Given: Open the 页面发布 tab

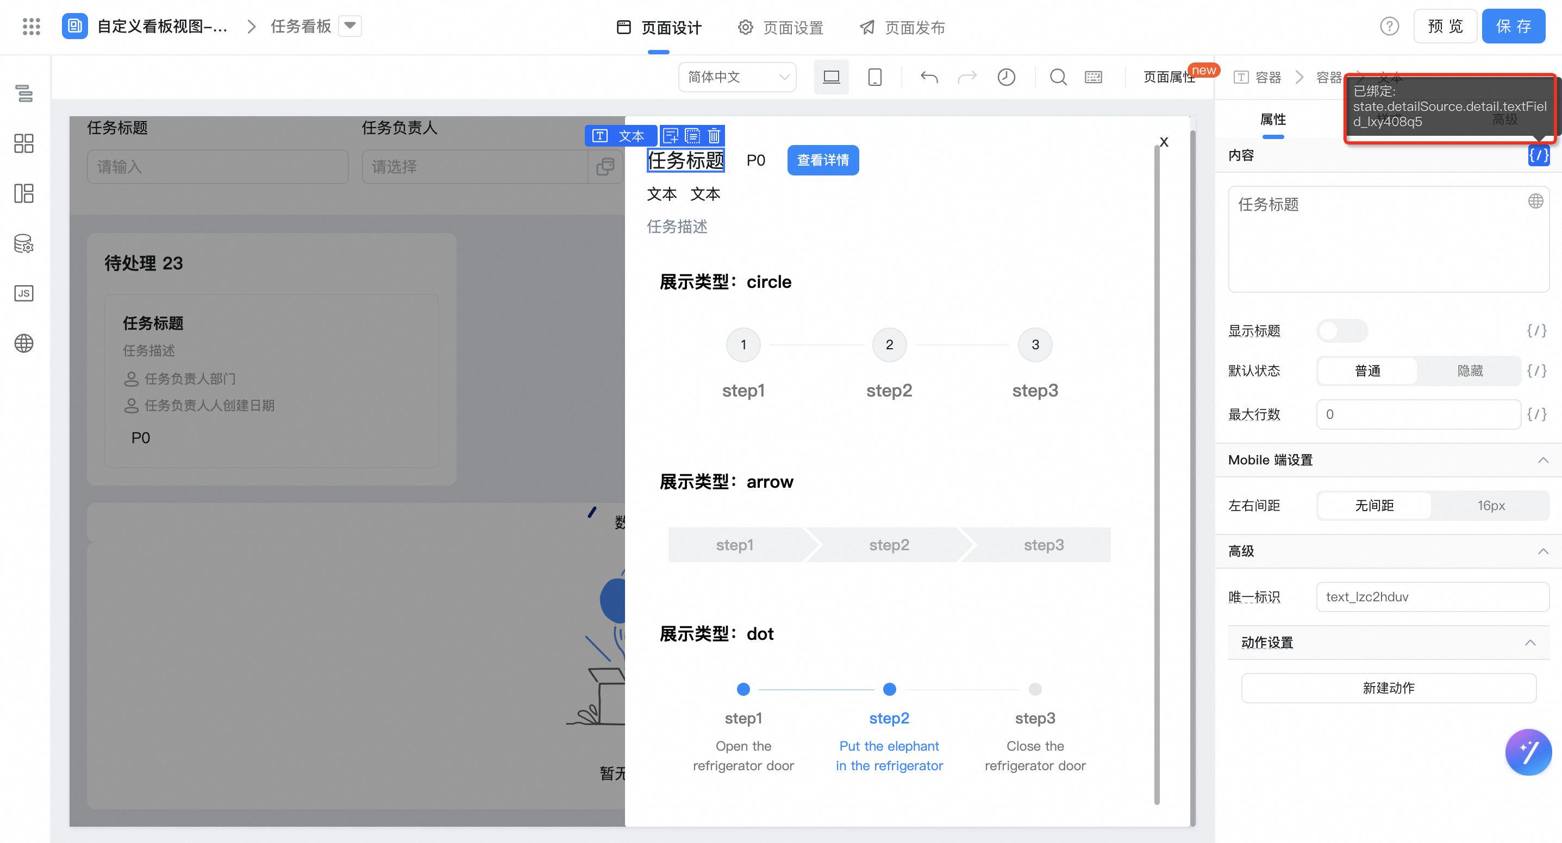Looking at the screenshot, I should pos(902,27).
